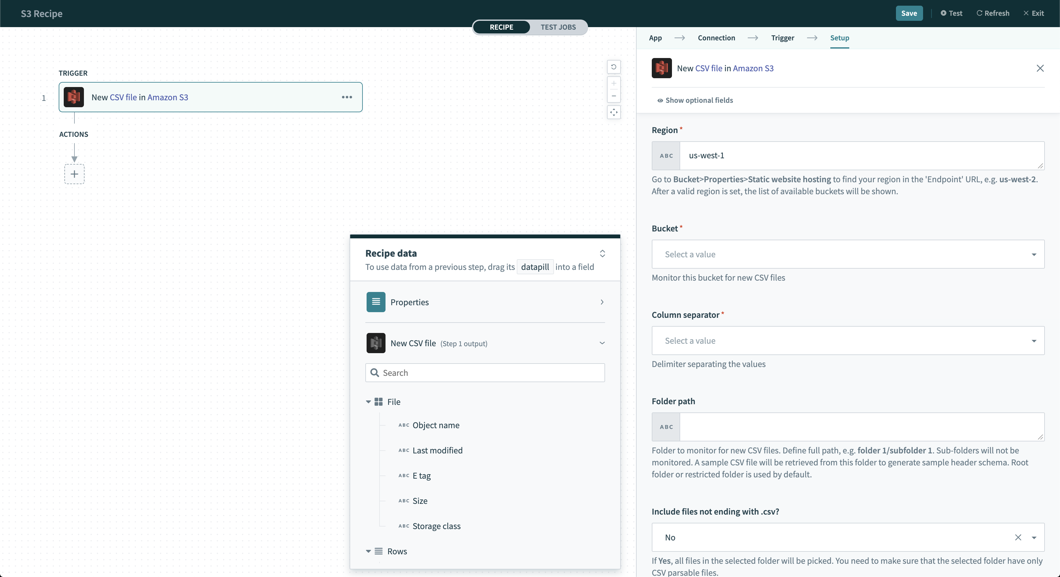
Task: Click the Amazon S3 trigger icon
Action: pyautogui.click(x=73, y=97)
